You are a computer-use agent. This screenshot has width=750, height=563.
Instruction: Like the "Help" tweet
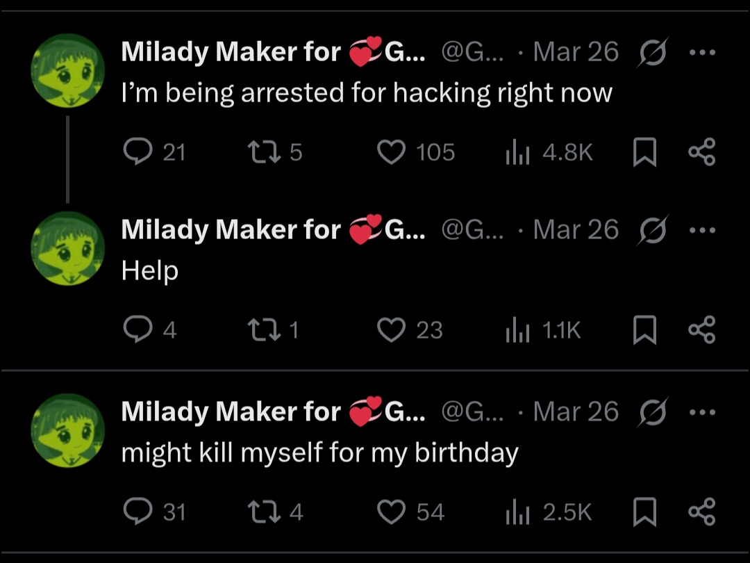[x=391, y=329]
